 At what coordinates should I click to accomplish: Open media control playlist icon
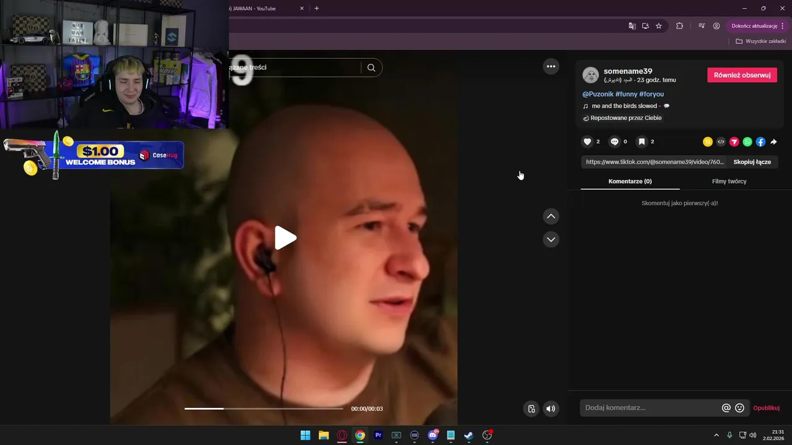coord(702,26)
